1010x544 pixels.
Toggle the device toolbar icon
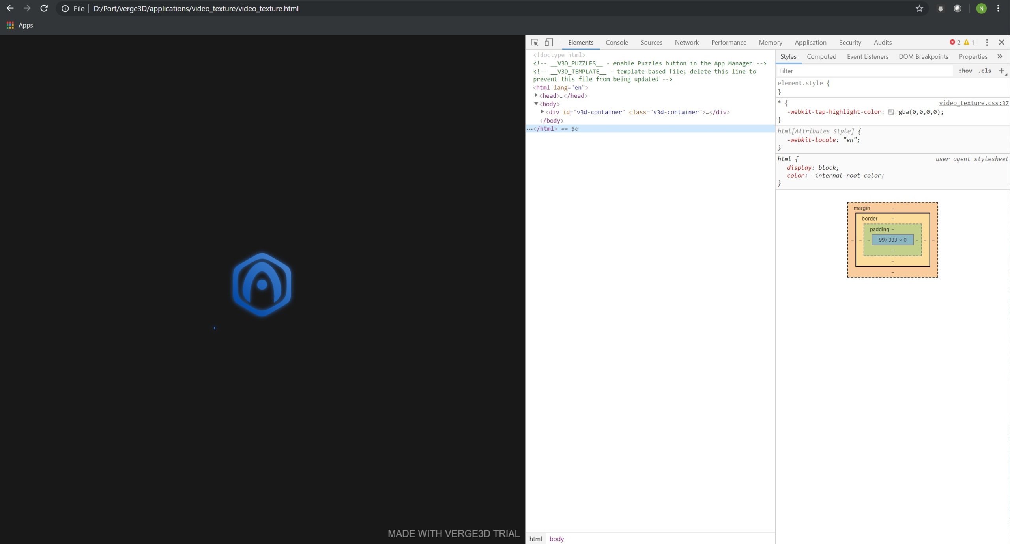pos(549,43)
